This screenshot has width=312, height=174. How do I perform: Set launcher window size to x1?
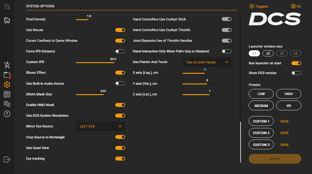click(254, 53)
